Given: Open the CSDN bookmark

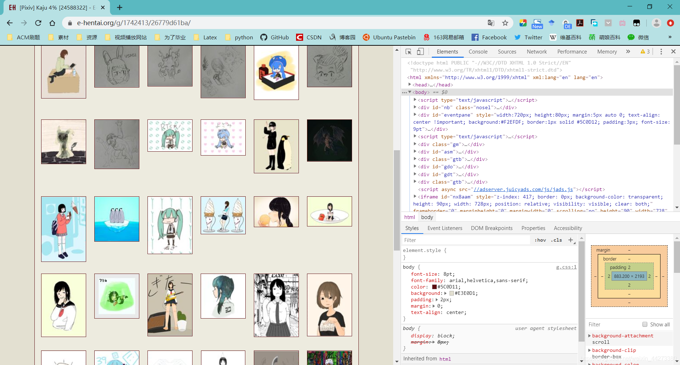Looking at the screenshot, I should tap(309, 37).
